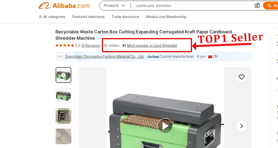Expand the Products search type dropdown
The height and width of the screenshot is (148, 278).
click(115, 6)
